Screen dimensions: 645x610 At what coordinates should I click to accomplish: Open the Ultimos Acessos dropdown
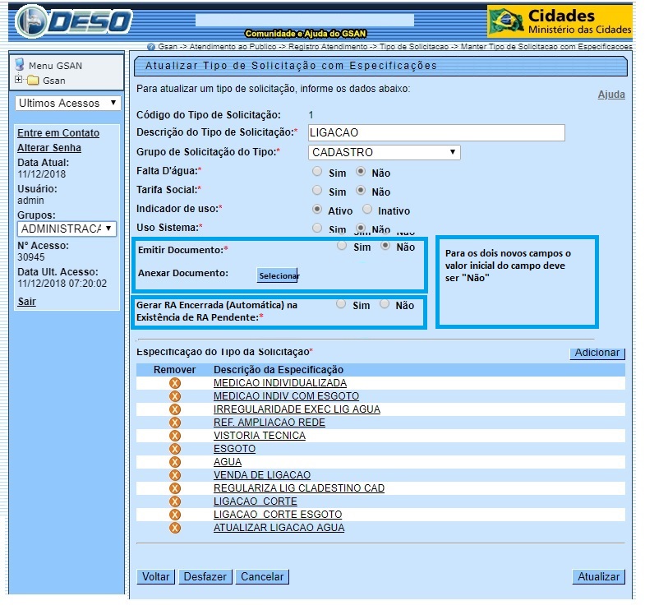click(68, 104)
